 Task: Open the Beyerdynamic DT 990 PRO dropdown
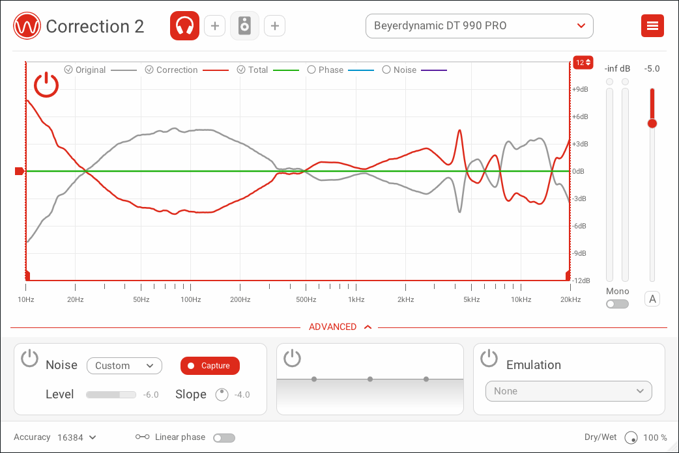[x=480, y=26]
